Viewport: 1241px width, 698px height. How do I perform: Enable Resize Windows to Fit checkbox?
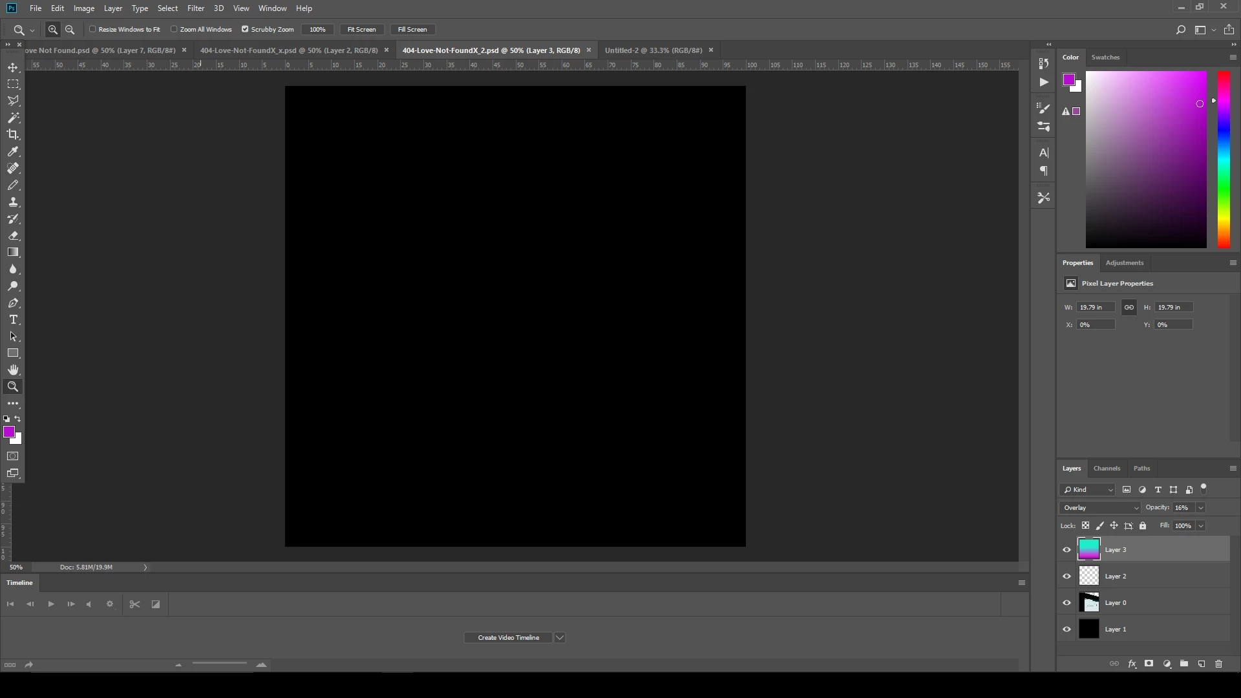[92, 29]
